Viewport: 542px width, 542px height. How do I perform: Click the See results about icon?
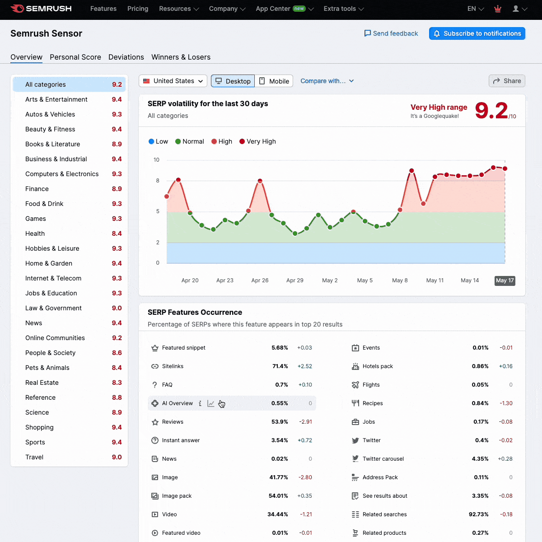click(x=355, y=496)
